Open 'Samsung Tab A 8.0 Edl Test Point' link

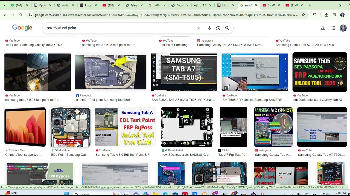[x=125, y=155]
